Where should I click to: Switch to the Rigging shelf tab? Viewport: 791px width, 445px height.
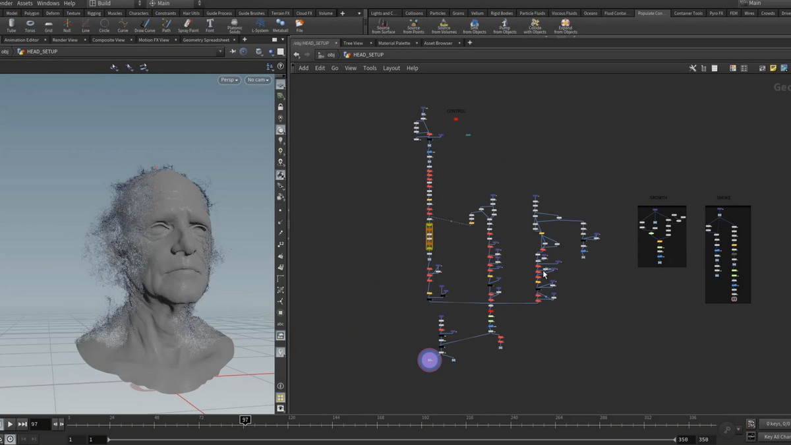click(x=94, y=13)
